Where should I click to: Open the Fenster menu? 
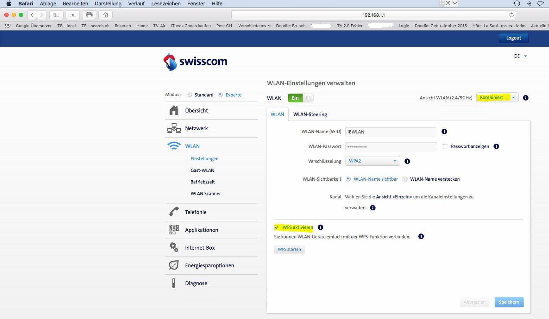[x=196, y=3]
